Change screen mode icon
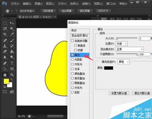Viewport: 152px width, 119px height. (x=12, y=92)
